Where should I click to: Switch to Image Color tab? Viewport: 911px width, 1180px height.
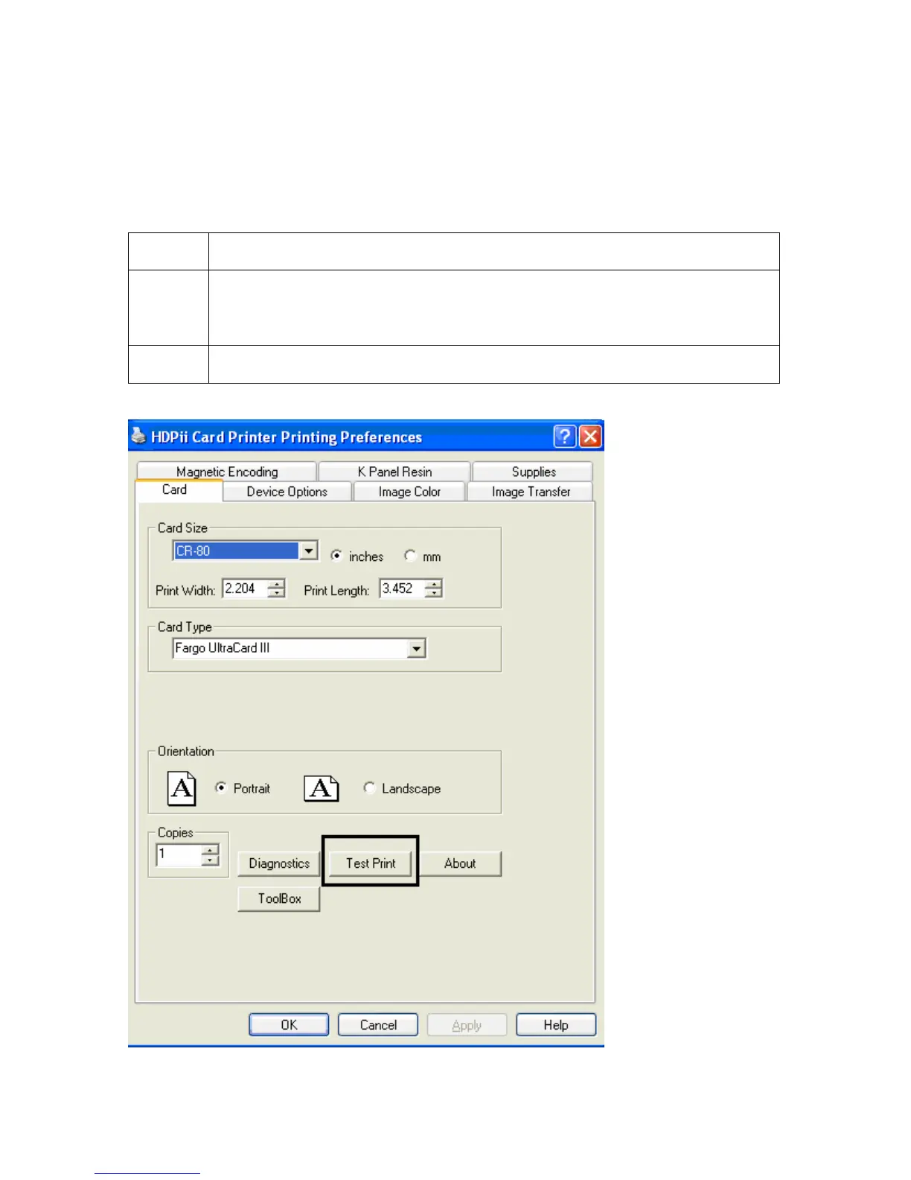point(409,492)
